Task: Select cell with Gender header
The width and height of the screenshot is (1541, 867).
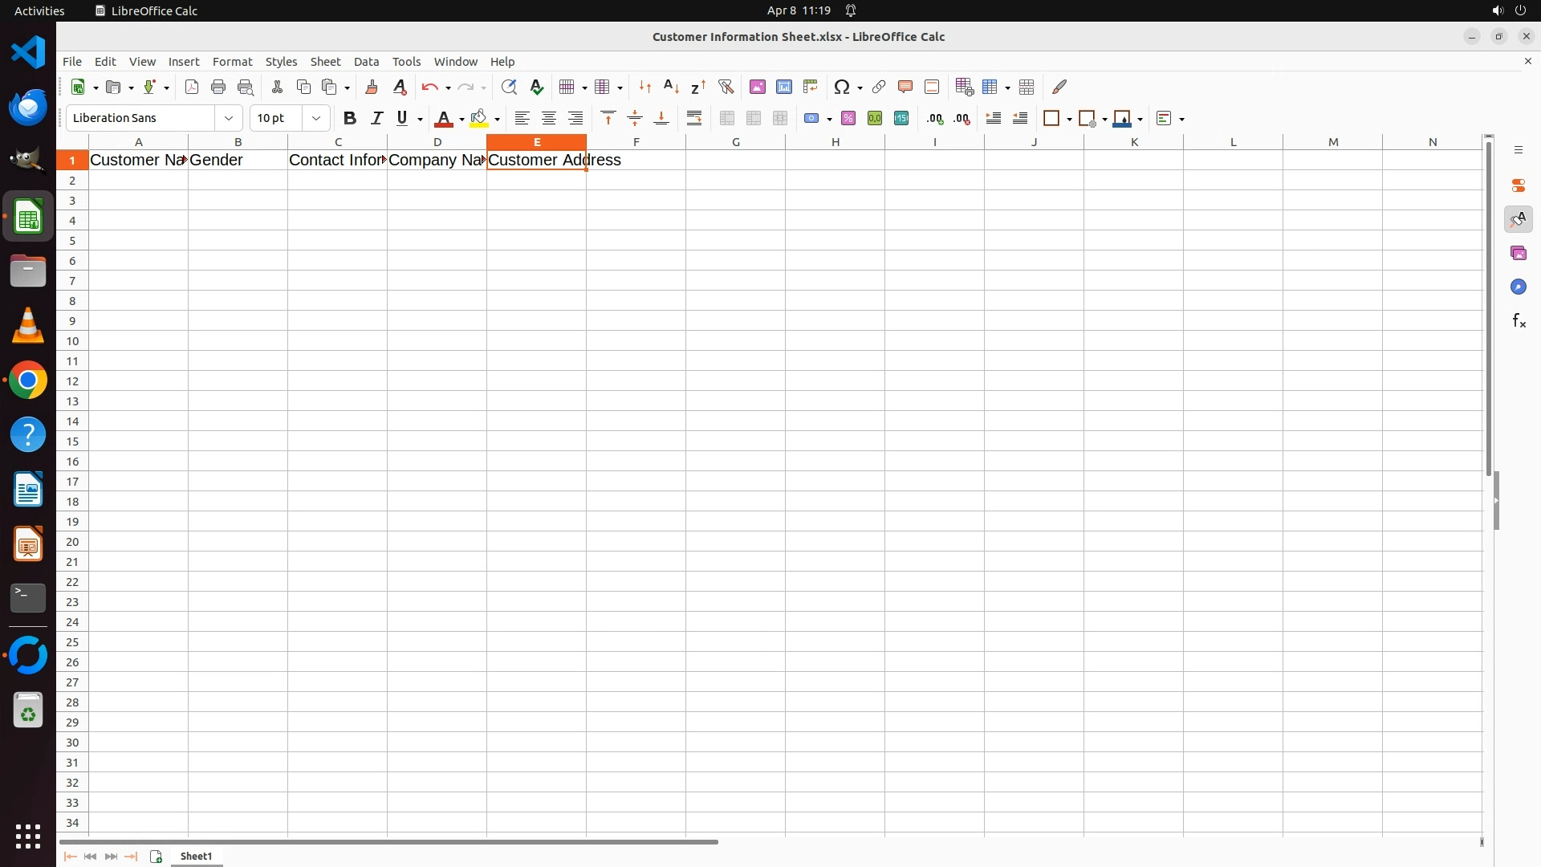Action: coord(238,160)
